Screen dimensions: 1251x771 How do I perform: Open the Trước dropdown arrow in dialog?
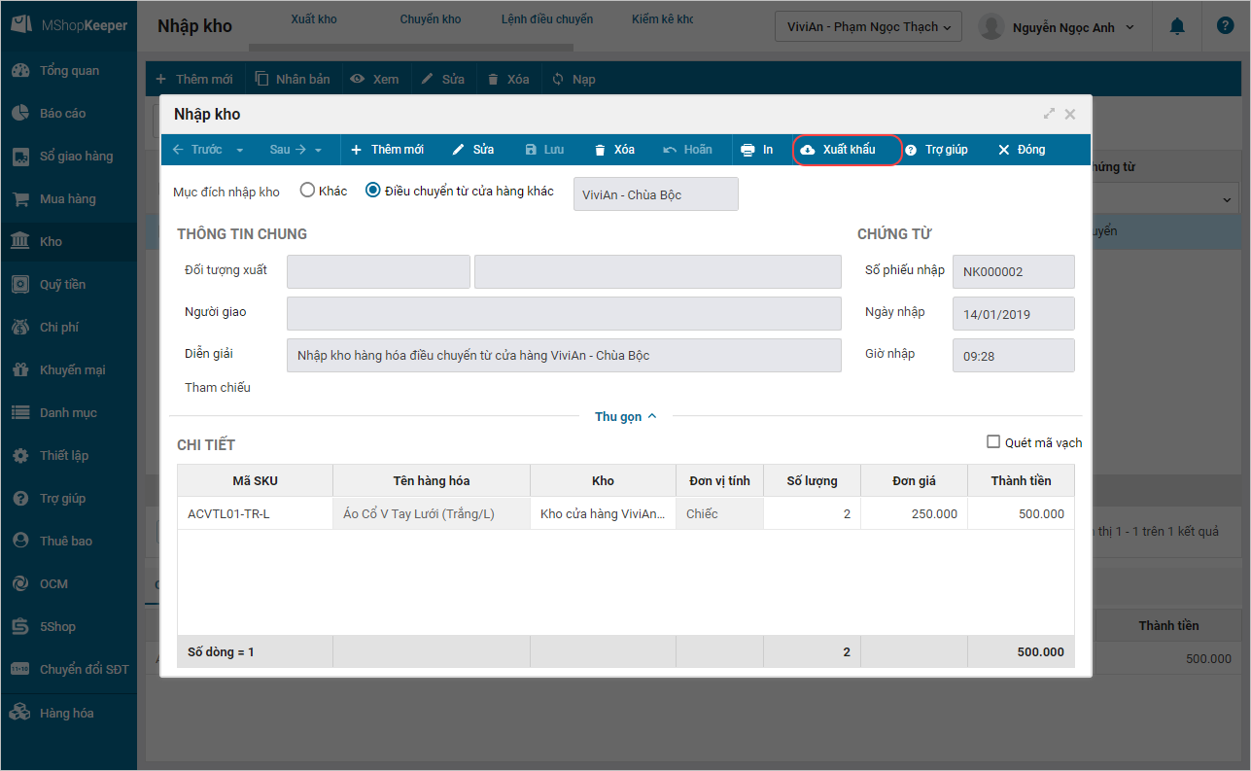[240, 151]
